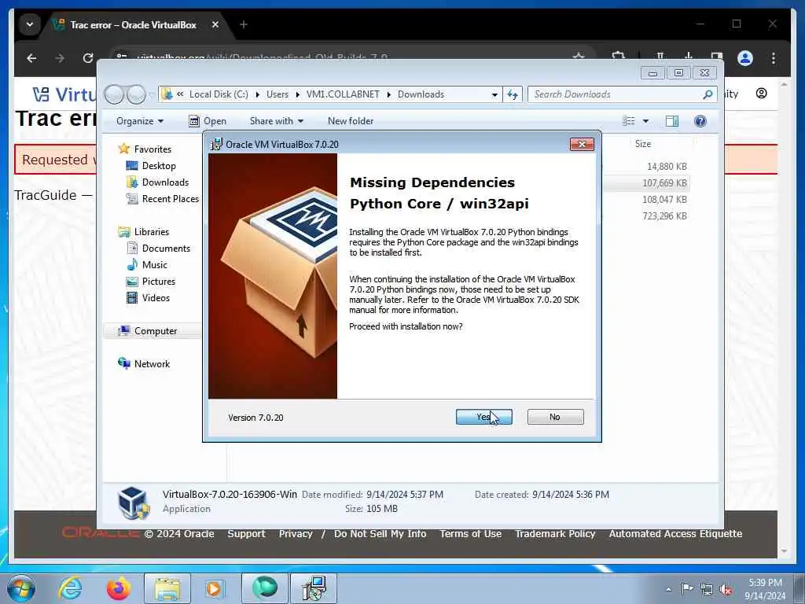Click No in the Missing Dependencies dialog
The image size is (805, 604).
tap(555, 417)
